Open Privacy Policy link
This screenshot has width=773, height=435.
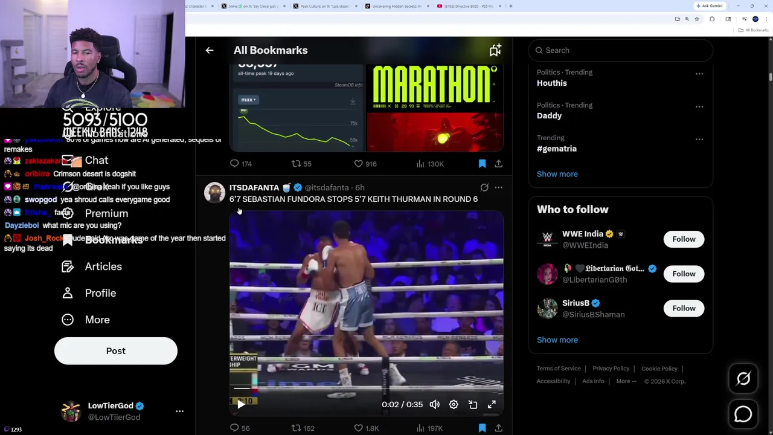(611, 369)
